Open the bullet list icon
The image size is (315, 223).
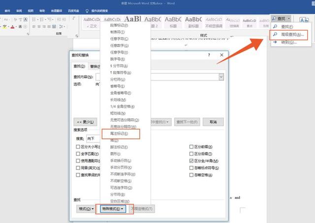tap(34, 20)
